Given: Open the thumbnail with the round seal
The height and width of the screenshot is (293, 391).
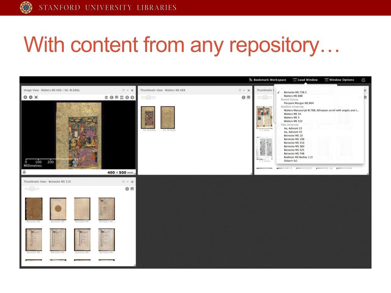Looking at the screenshot, I should pyautogui.click(x=58, y=209).
